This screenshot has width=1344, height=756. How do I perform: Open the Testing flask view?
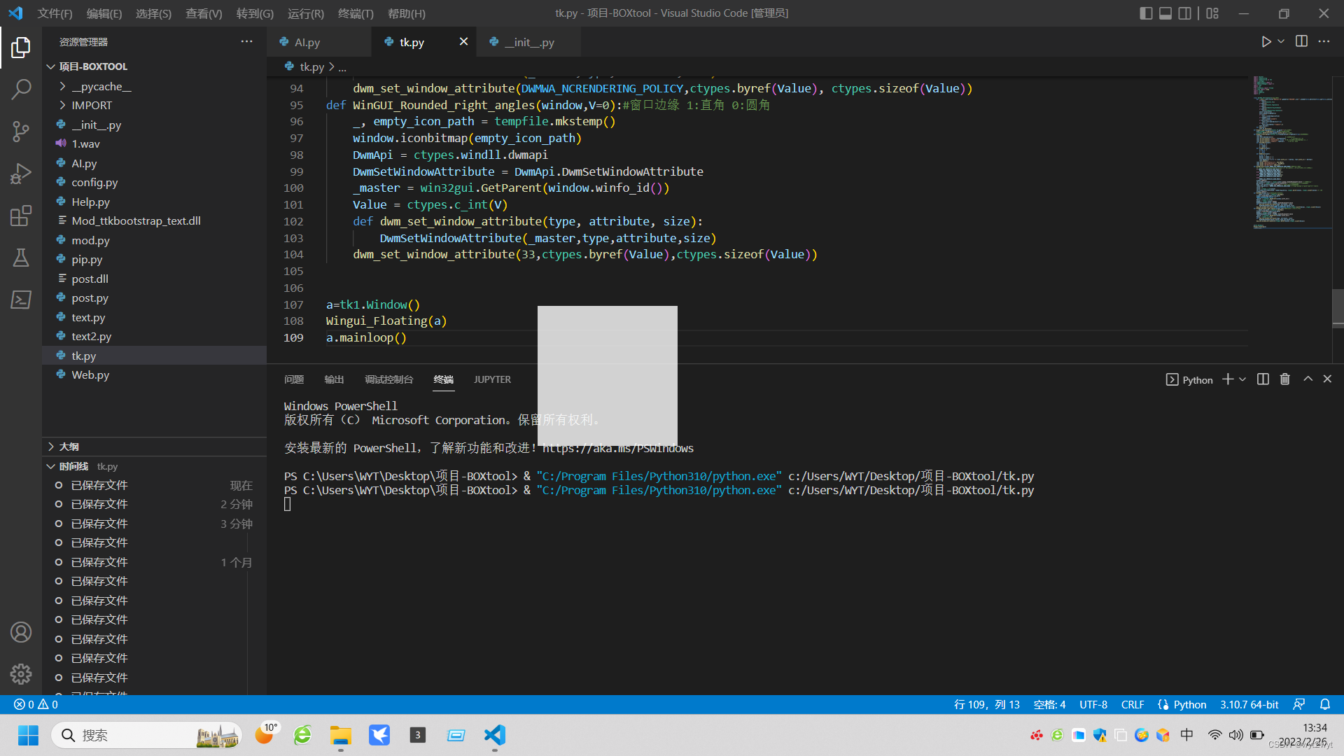(x=21, y=258)
